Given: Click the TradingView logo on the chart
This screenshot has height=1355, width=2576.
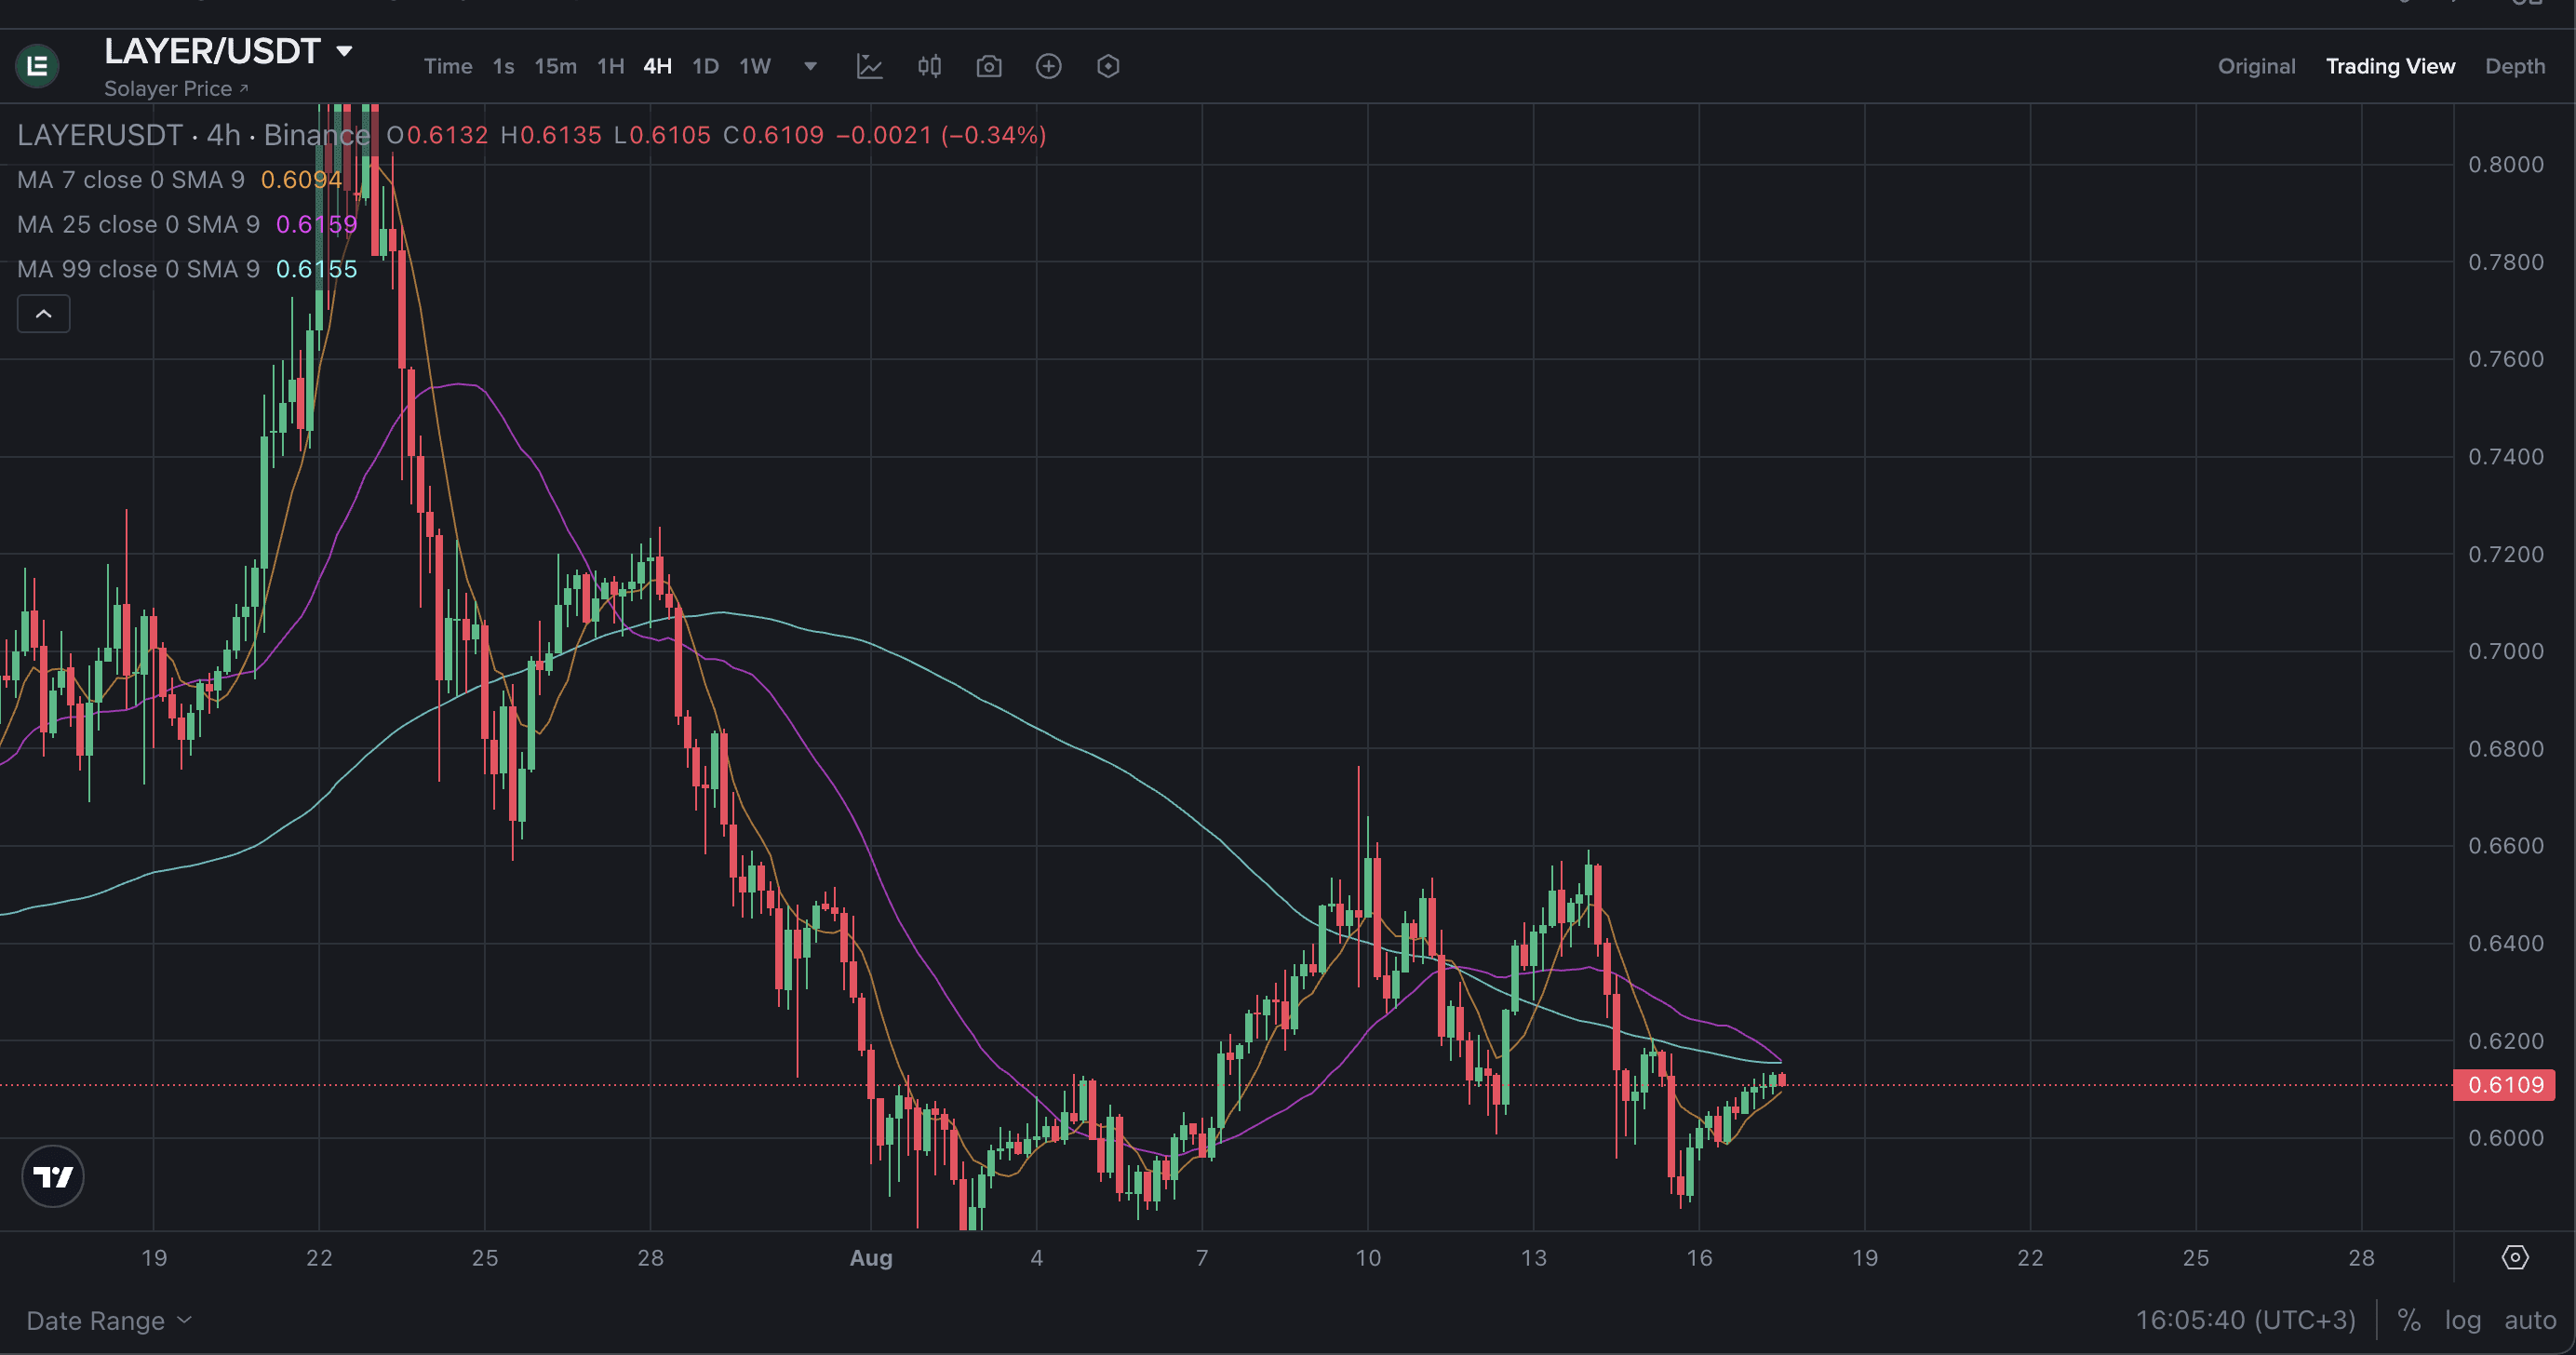Looking at the screenshot, I should pyautogui.click(x=53, y=1176).
